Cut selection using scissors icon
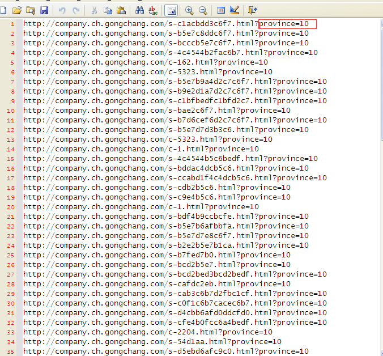Viewport: 383px width, 356px height. pyautogui.click(x=94, y=10)
